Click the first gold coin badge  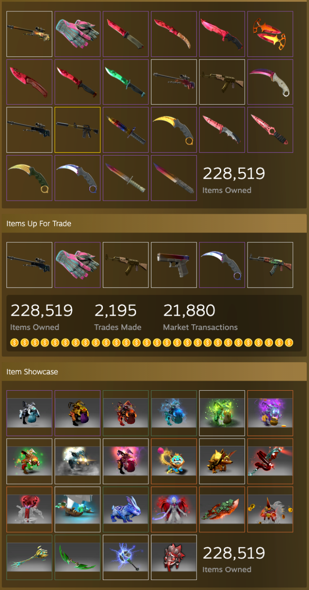click(x=15, y=343)
